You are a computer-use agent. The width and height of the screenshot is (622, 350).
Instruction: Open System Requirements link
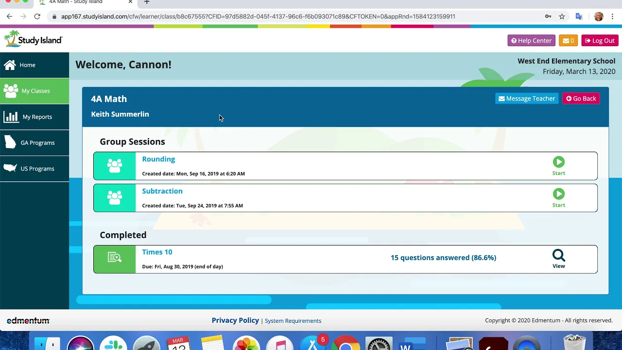pos(293,321)
